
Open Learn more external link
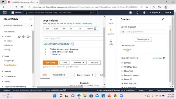coord(159,58)
